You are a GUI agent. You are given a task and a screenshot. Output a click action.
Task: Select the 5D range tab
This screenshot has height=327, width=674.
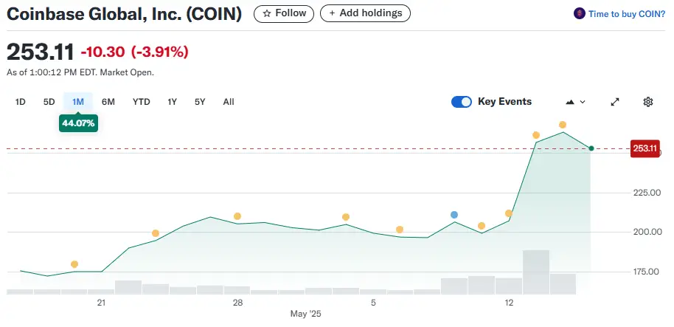49,102
